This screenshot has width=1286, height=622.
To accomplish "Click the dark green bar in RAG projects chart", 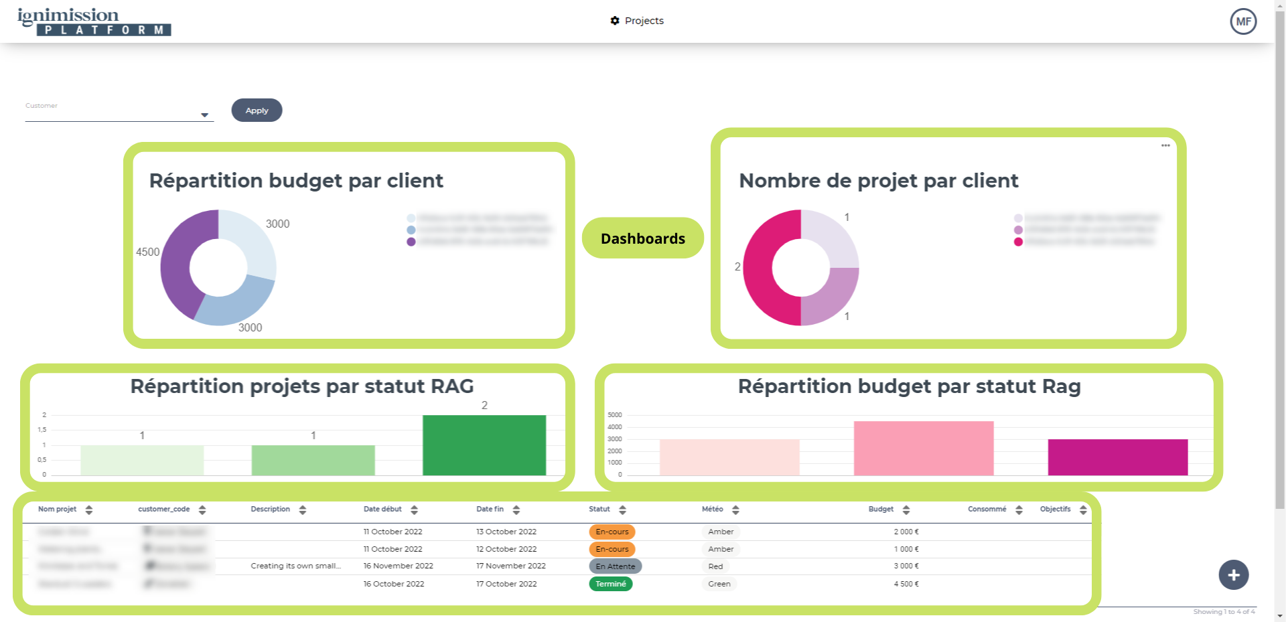I will [x=484, y=445].
